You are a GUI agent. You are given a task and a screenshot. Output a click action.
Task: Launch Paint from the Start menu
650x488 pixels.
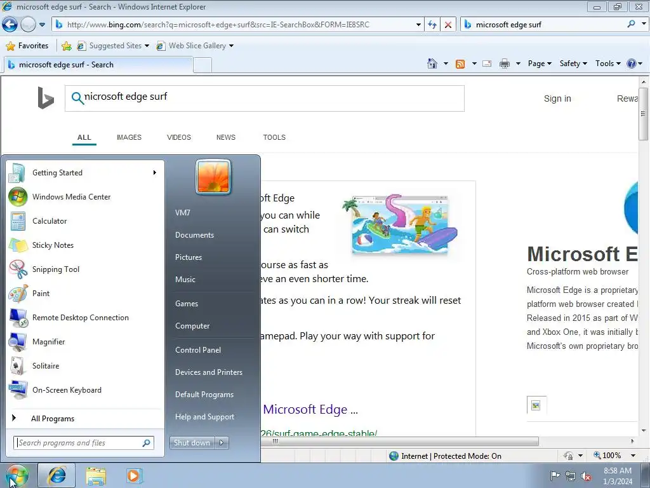point(86,294)
